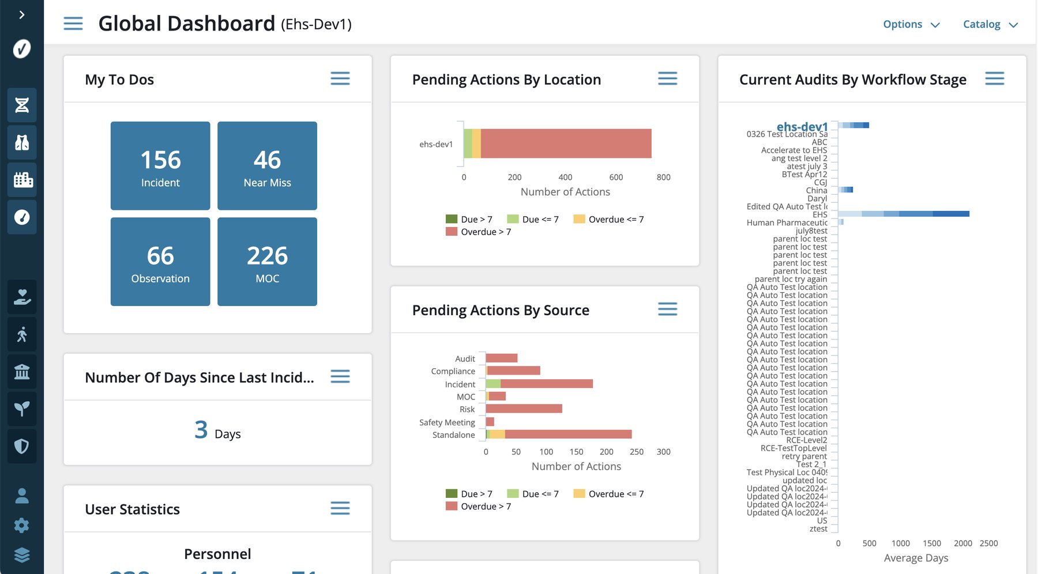
Task: Toggle the main hamburger menu beside Global Dashboard
Action: [73, 24]
